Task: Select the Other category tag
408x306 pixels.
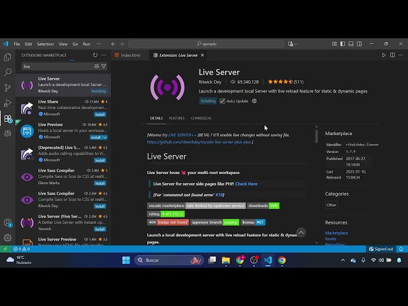Action: [x=331, y=205]
